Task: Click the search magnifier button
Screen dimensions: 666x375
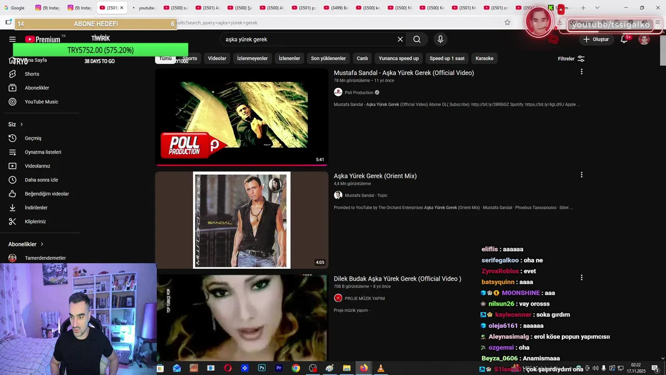Action: click(x=417, y=39)
